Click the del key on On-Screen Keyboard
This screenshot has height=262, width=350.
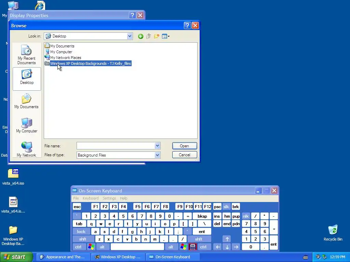point(217,224)
